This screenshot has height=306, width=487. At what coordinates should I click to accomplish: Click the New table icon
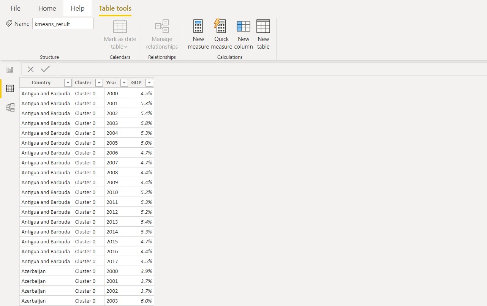pyautogui.click(x=263, y=27)
